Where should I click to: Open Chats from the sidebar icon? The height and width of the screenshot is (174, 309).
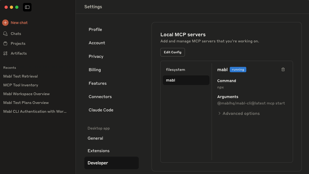[6, 34]
